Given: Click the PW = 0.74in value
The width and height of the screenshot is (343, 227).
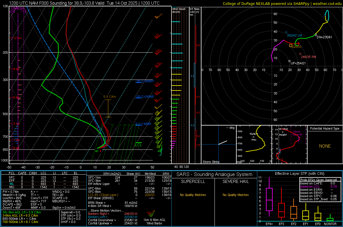Looking at the screenshot, I should pyautogui.click(x=11, y=192).
